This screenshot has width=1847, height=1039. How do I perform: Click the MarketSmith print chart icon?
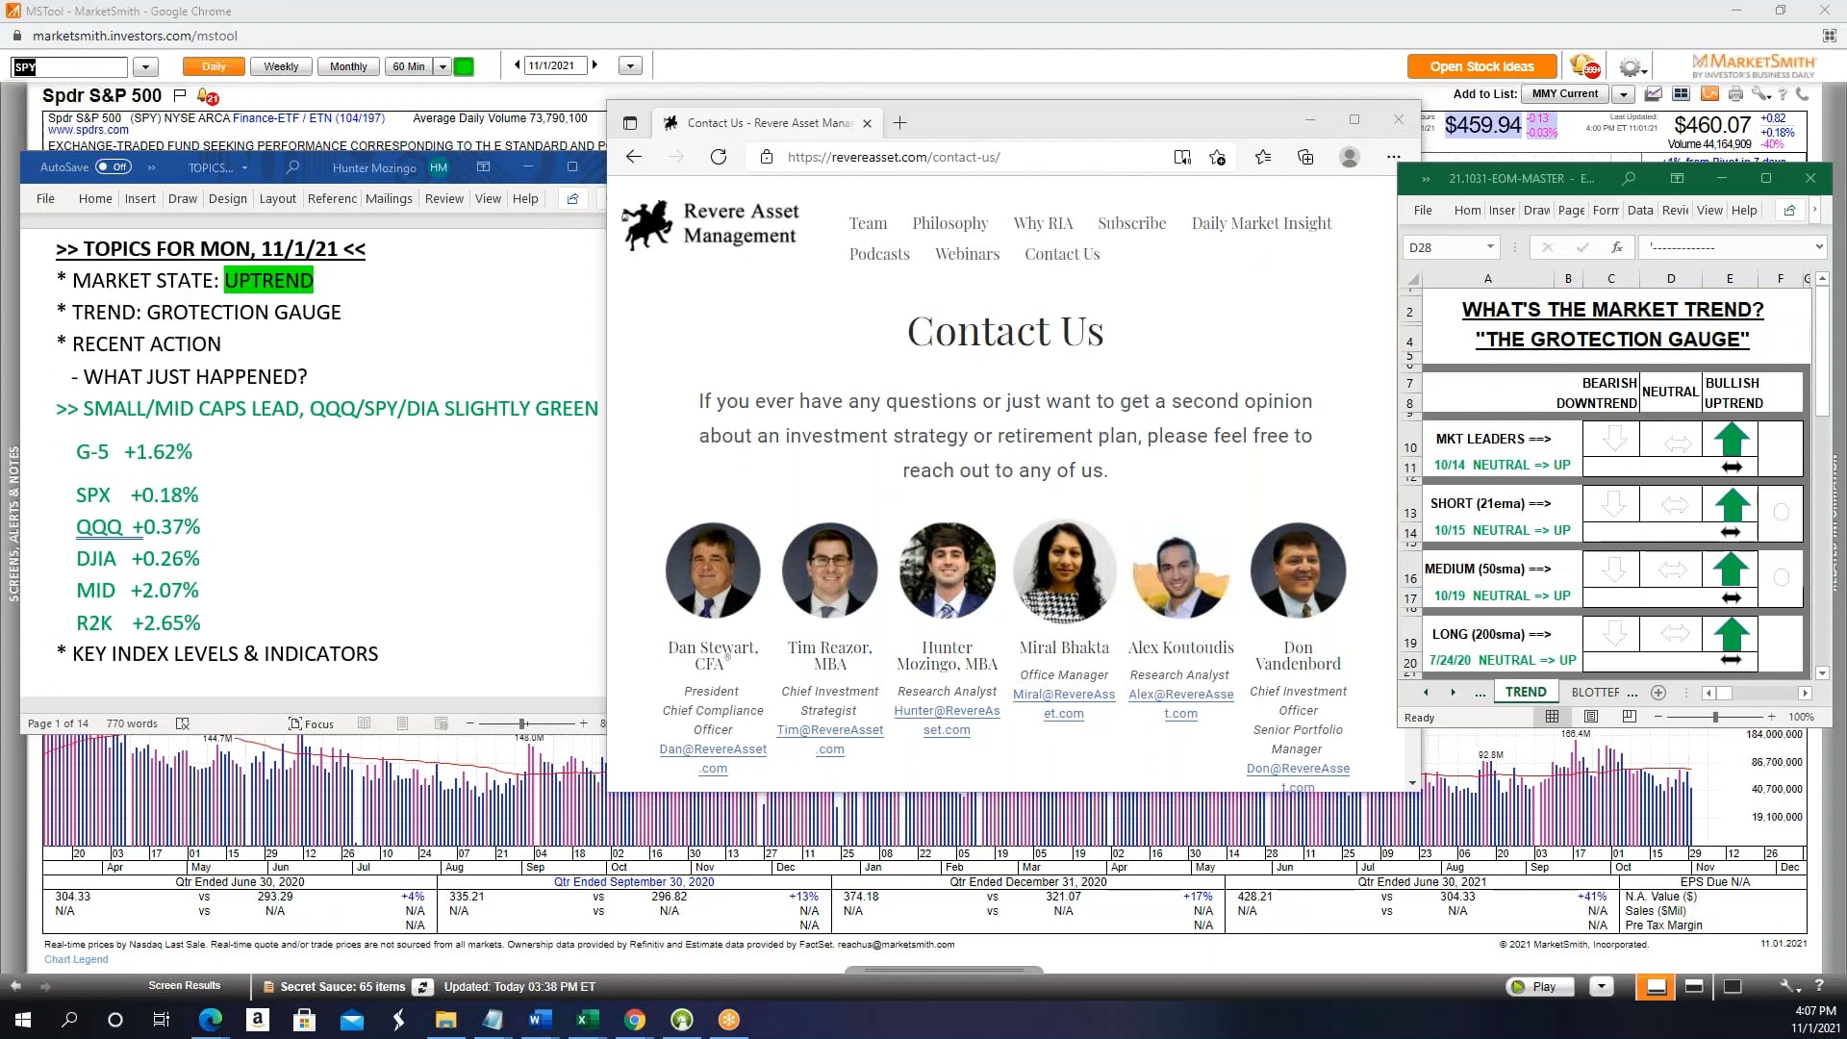click(1735, 94)
